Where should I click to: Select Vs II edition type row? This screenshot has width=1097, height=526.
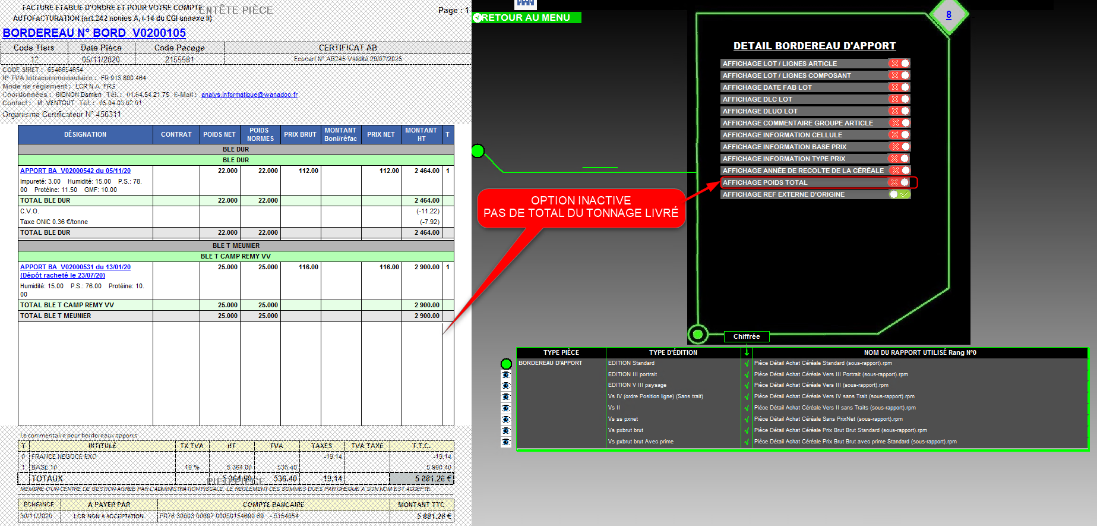[x=614, y=408]
